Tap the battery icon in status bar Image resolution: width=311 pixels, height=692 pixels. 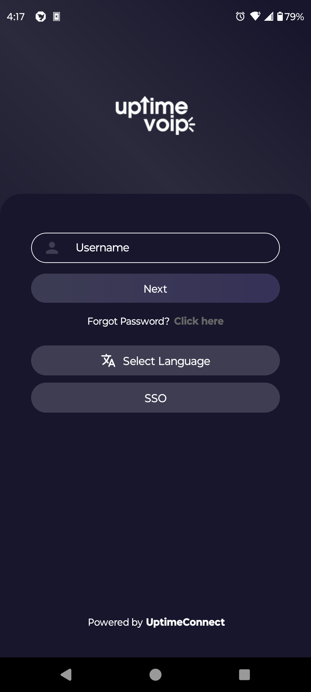pyautogui.click(x=280, y=16)
